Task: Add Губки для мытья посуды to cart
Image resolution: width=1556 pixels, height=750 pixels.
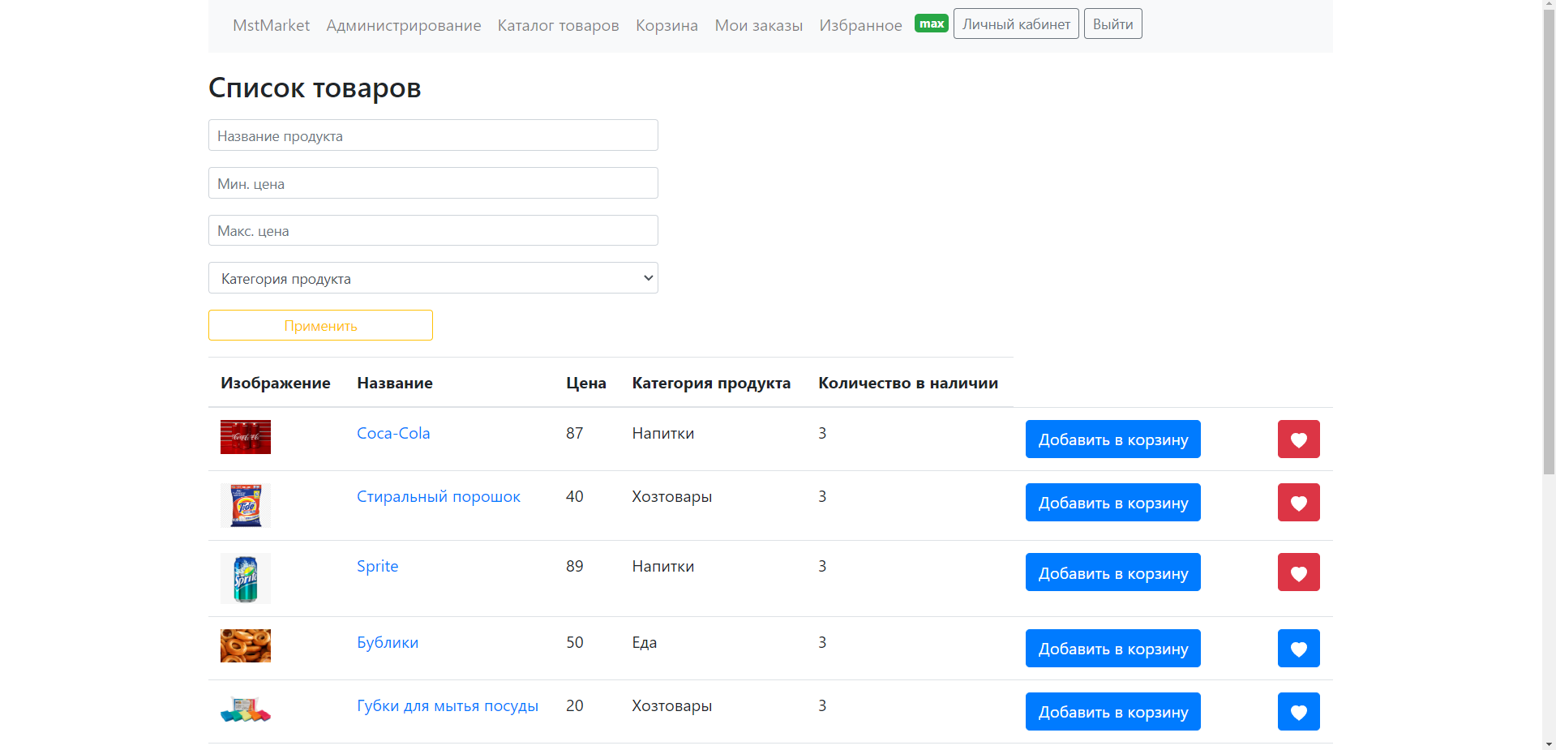Action: coord(1112,712)
